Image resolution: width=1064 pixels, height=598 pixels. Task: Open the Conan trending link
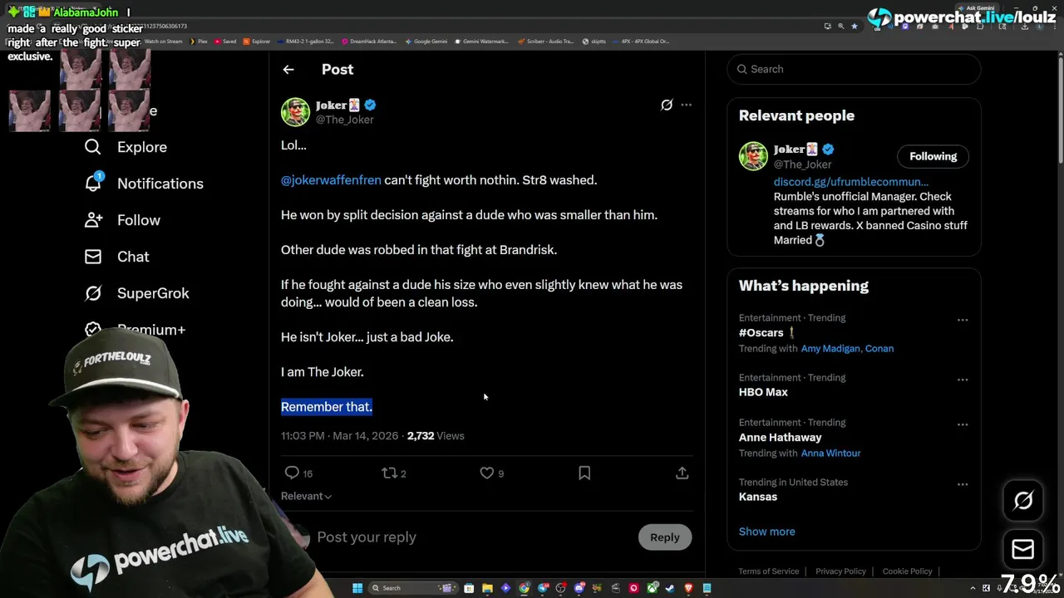[879, 349]
